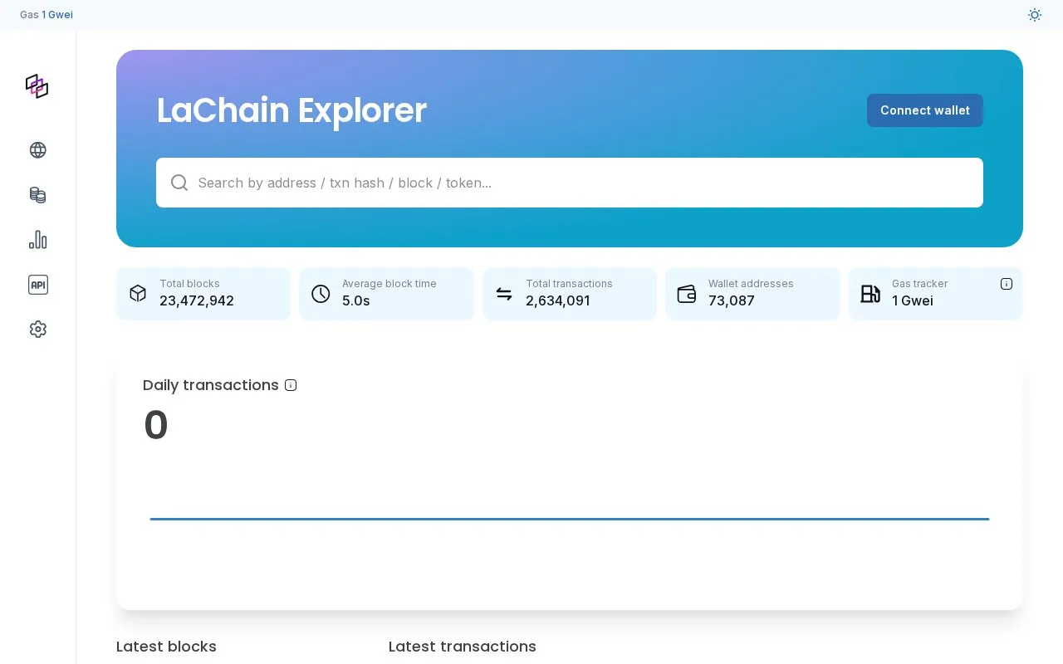Toggle the light/dark theme sun icon

click(1035, 15)
